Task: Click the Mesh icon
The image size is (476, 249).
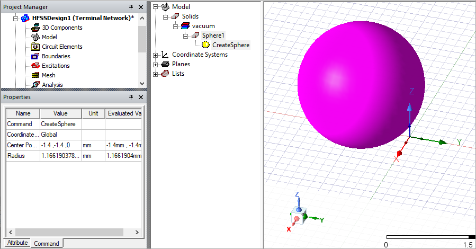Action: pyautogui.click(x=35, y=75)
